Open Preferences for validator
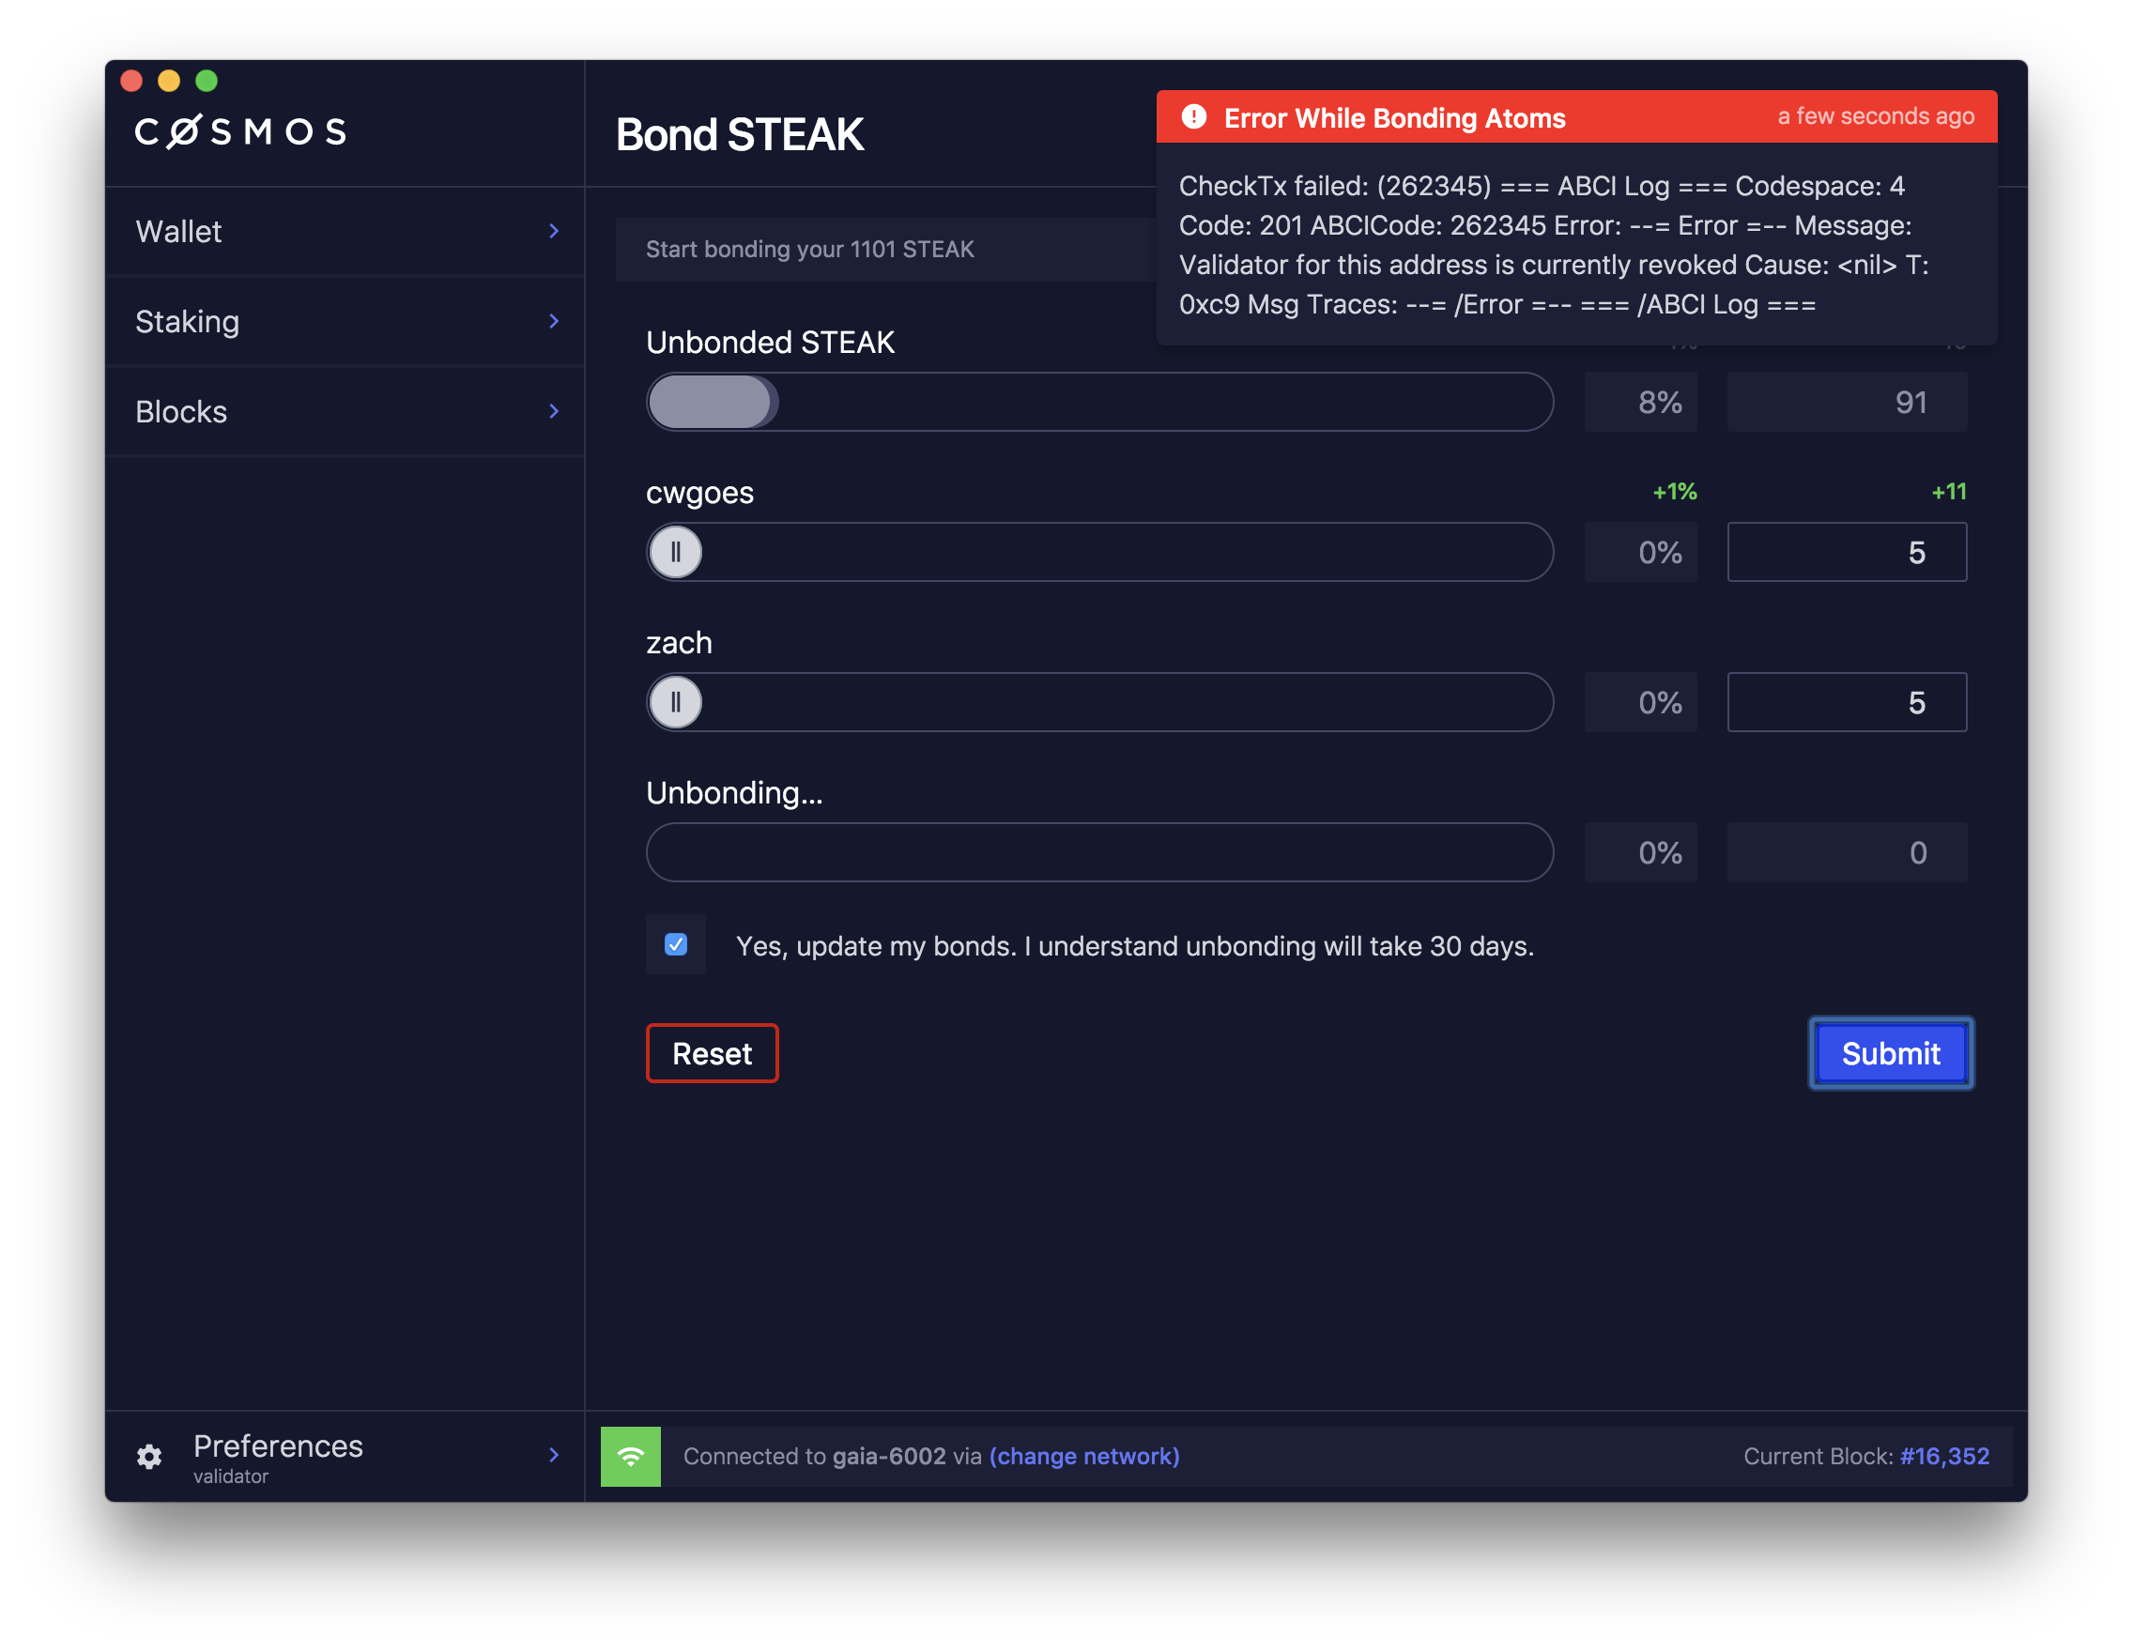 345,1457
